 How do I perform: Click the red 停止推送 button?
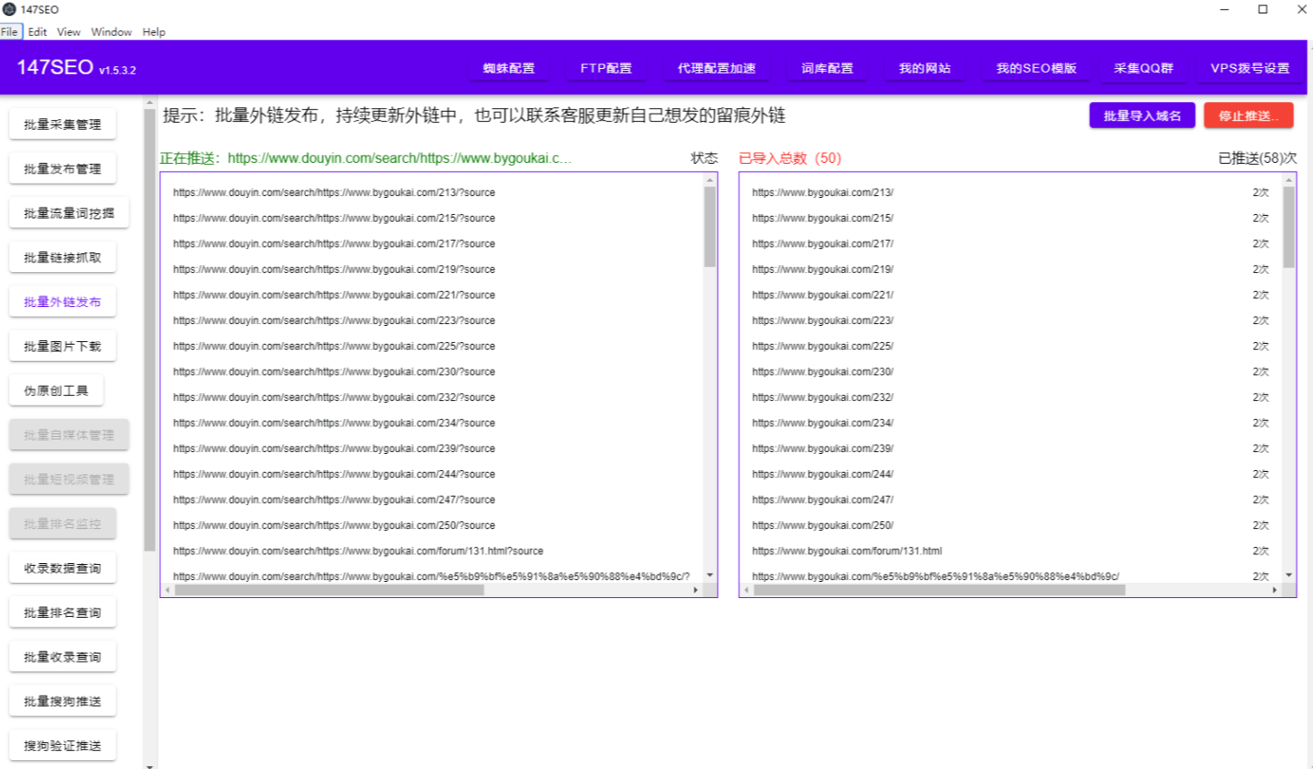coord(1249,115)
